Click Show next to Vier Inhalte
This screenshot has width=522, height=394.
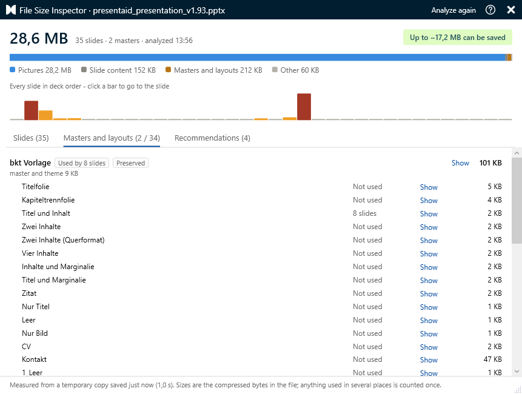click(x=429, y=253)
